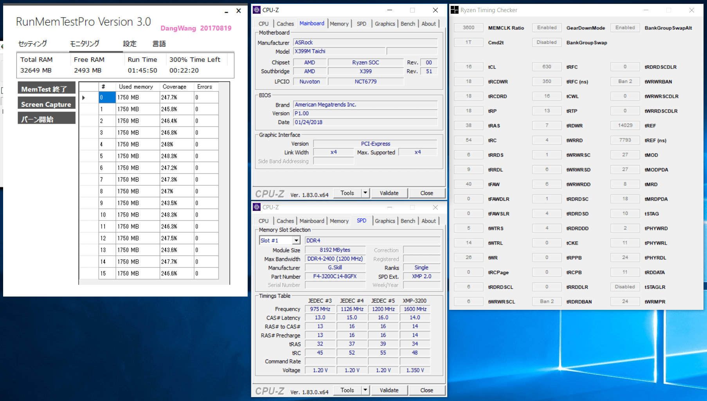Click the CPU-Z icon in top window title bar
The width and height of the screenshot is (707, 401).
pyautogui.click(x=257, y=10)
